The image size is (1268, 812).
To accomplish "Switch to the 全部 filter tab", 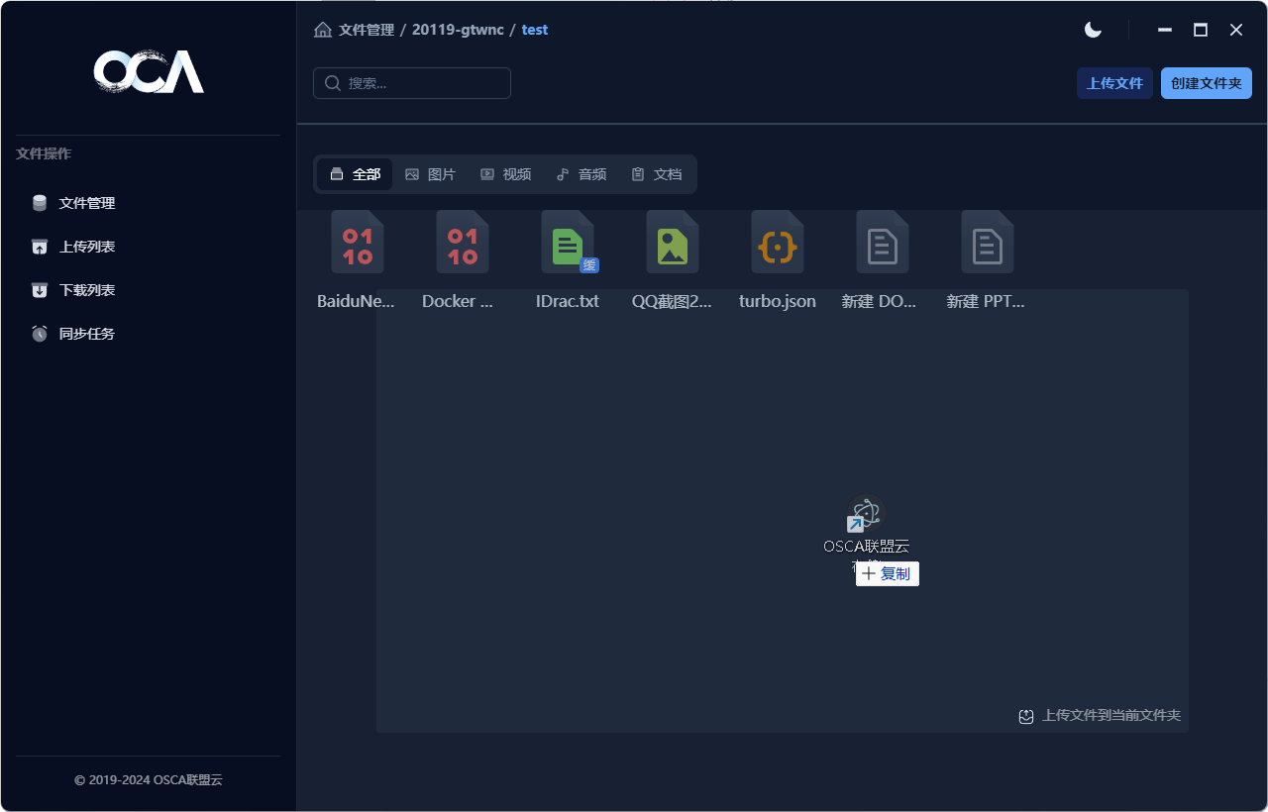I will point(355,174).
